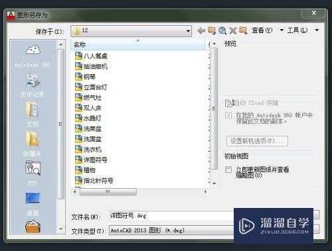The width and height of the screenshot is (332, 251).
Task: Select file icon for 八人餐桌
Action: coord(78,56)
